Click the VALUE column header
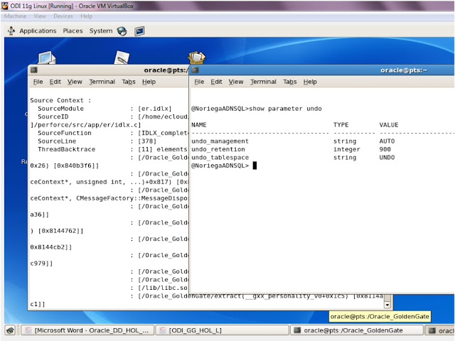 point(389,125)
